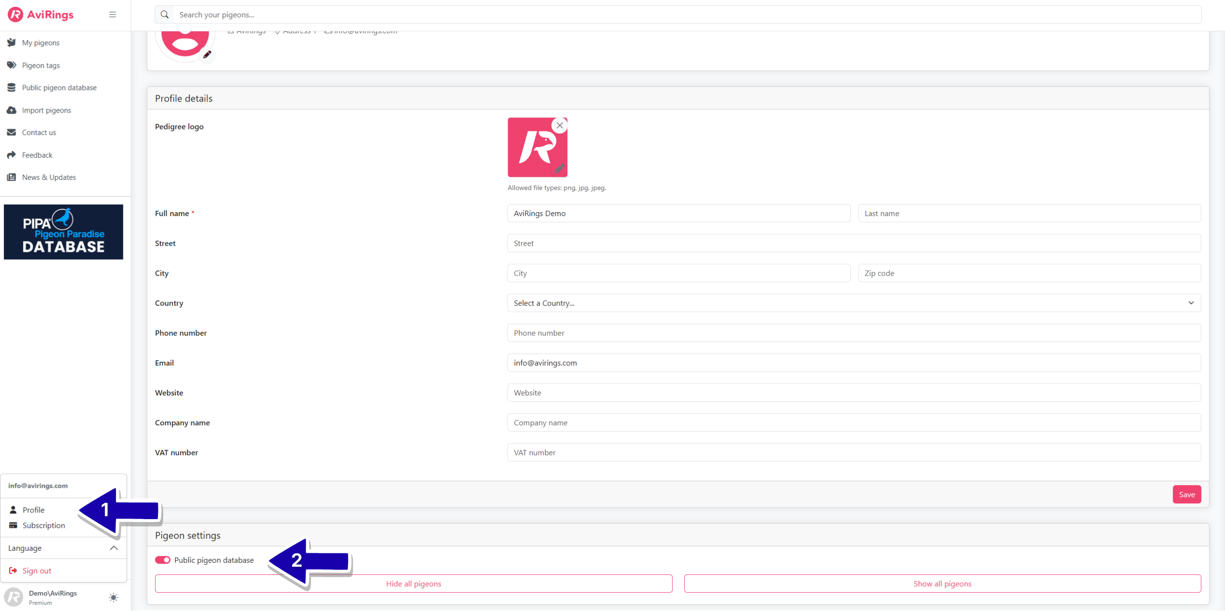Click Show all pigeons button
The height and width of the screenshot is (611, 1225).
942,584
